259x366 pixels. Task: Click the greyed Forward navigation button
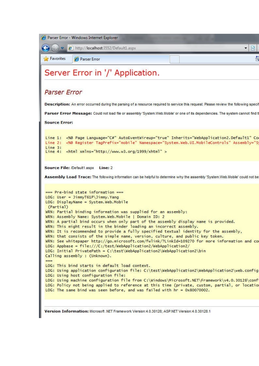click(x=55, y=48)
